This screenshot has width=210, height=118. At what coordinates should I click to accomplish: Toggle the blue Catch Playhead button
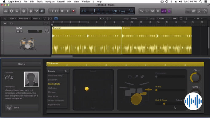click(x=56, y=19)
